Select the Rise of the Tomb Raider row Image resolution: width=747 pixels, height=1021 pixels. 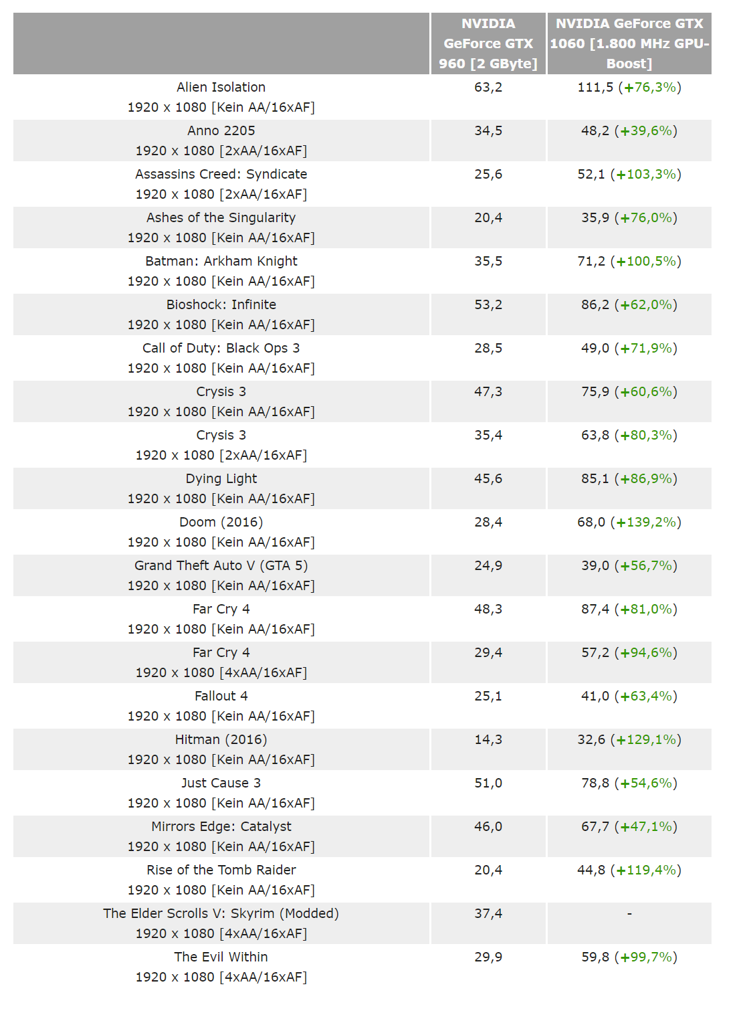coord(362,880)
